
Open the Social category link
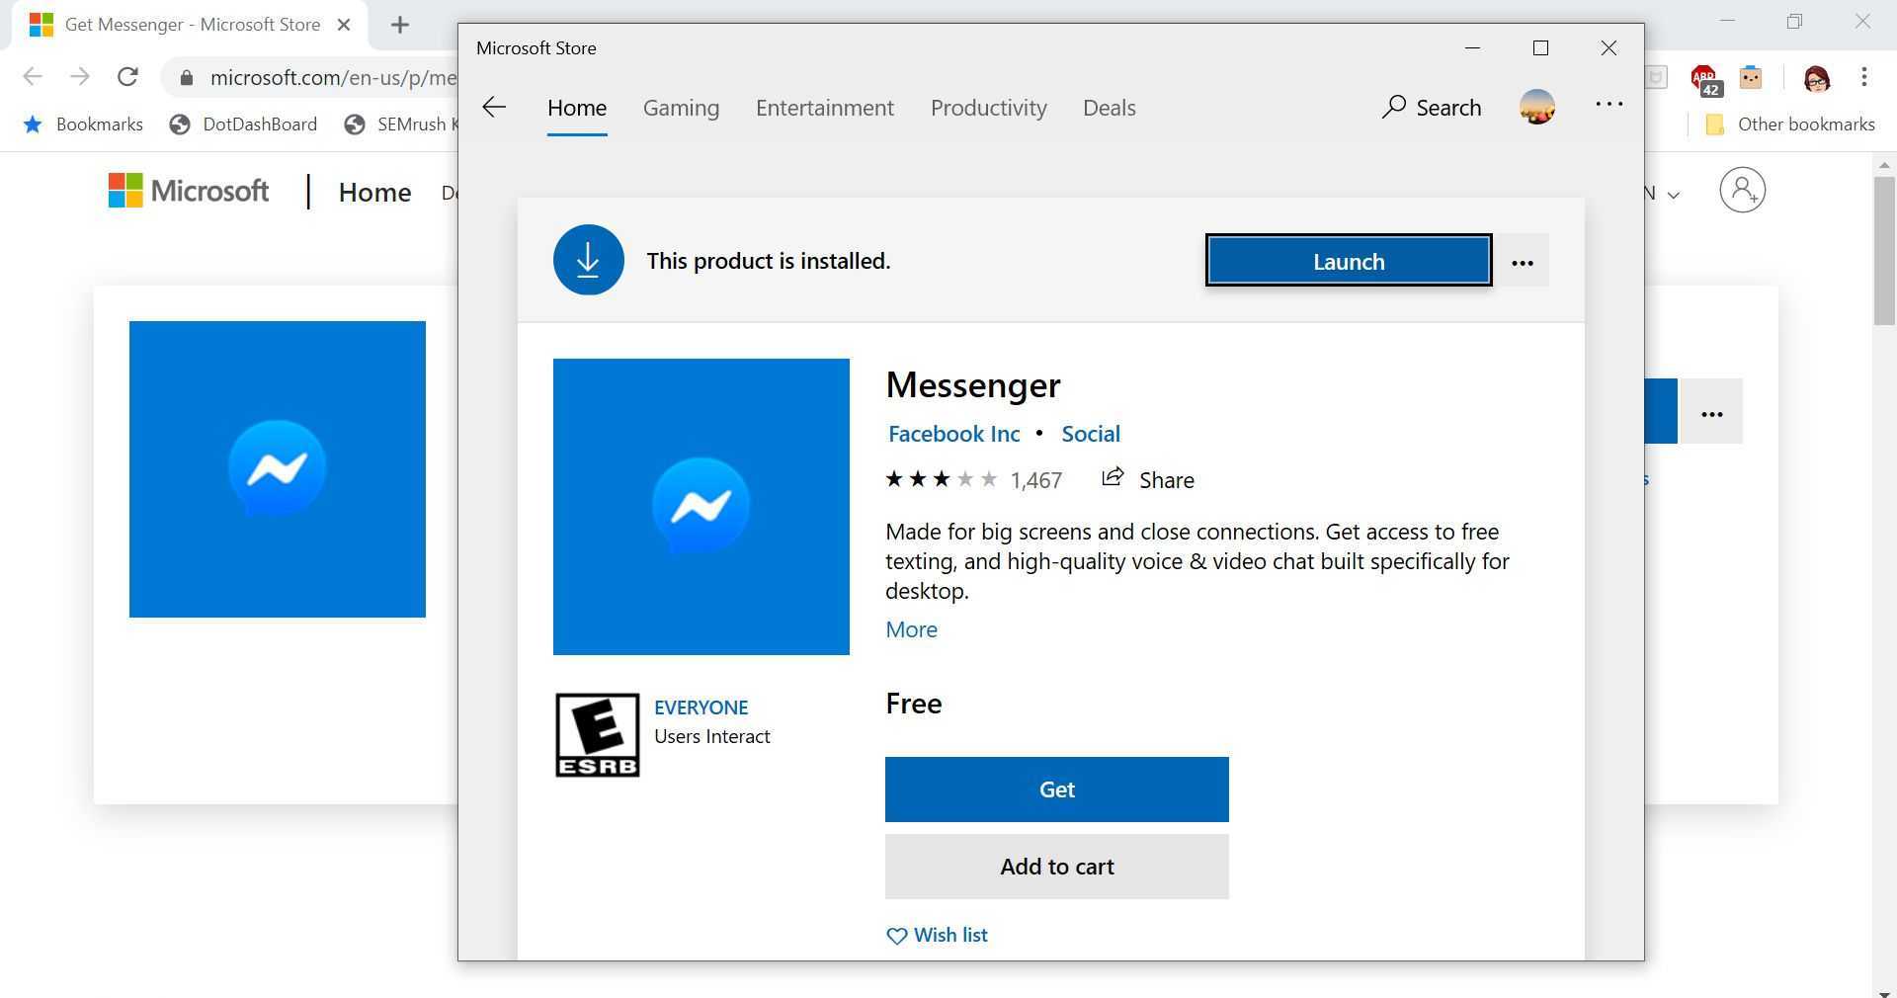click(1091, 434)
